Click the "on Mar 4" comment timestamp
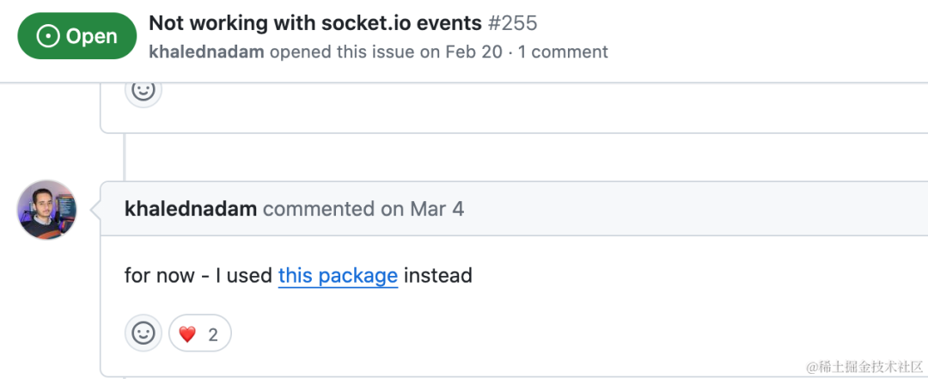Screen dimensions: 928x379 tap(422, 209)
